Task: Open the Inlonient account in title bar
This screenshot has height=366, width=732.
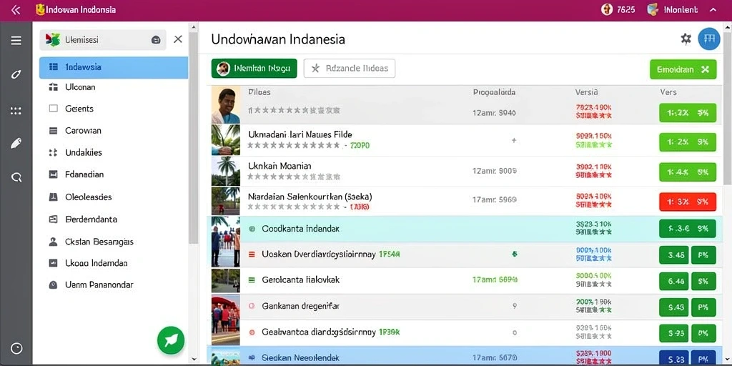Action: click(673, 10)
